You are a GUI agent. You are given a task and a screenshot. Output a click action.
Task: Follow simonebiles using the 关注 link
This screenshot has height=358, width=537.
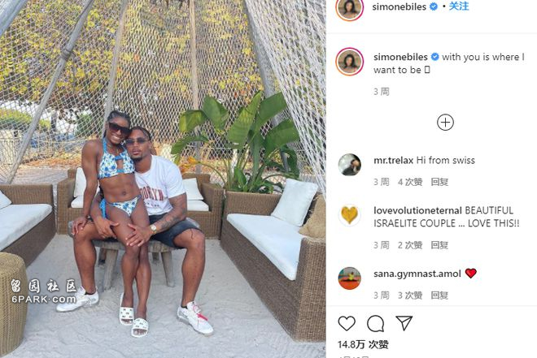pos(459,6)
